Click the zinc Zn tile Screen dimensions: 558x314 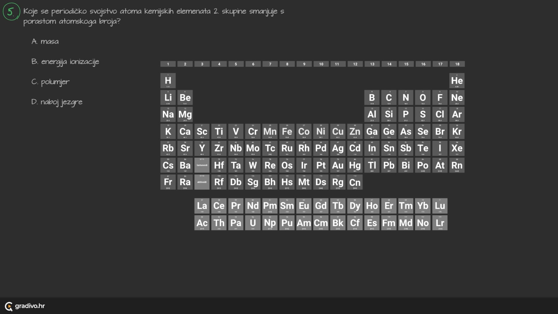click(355, 131)
